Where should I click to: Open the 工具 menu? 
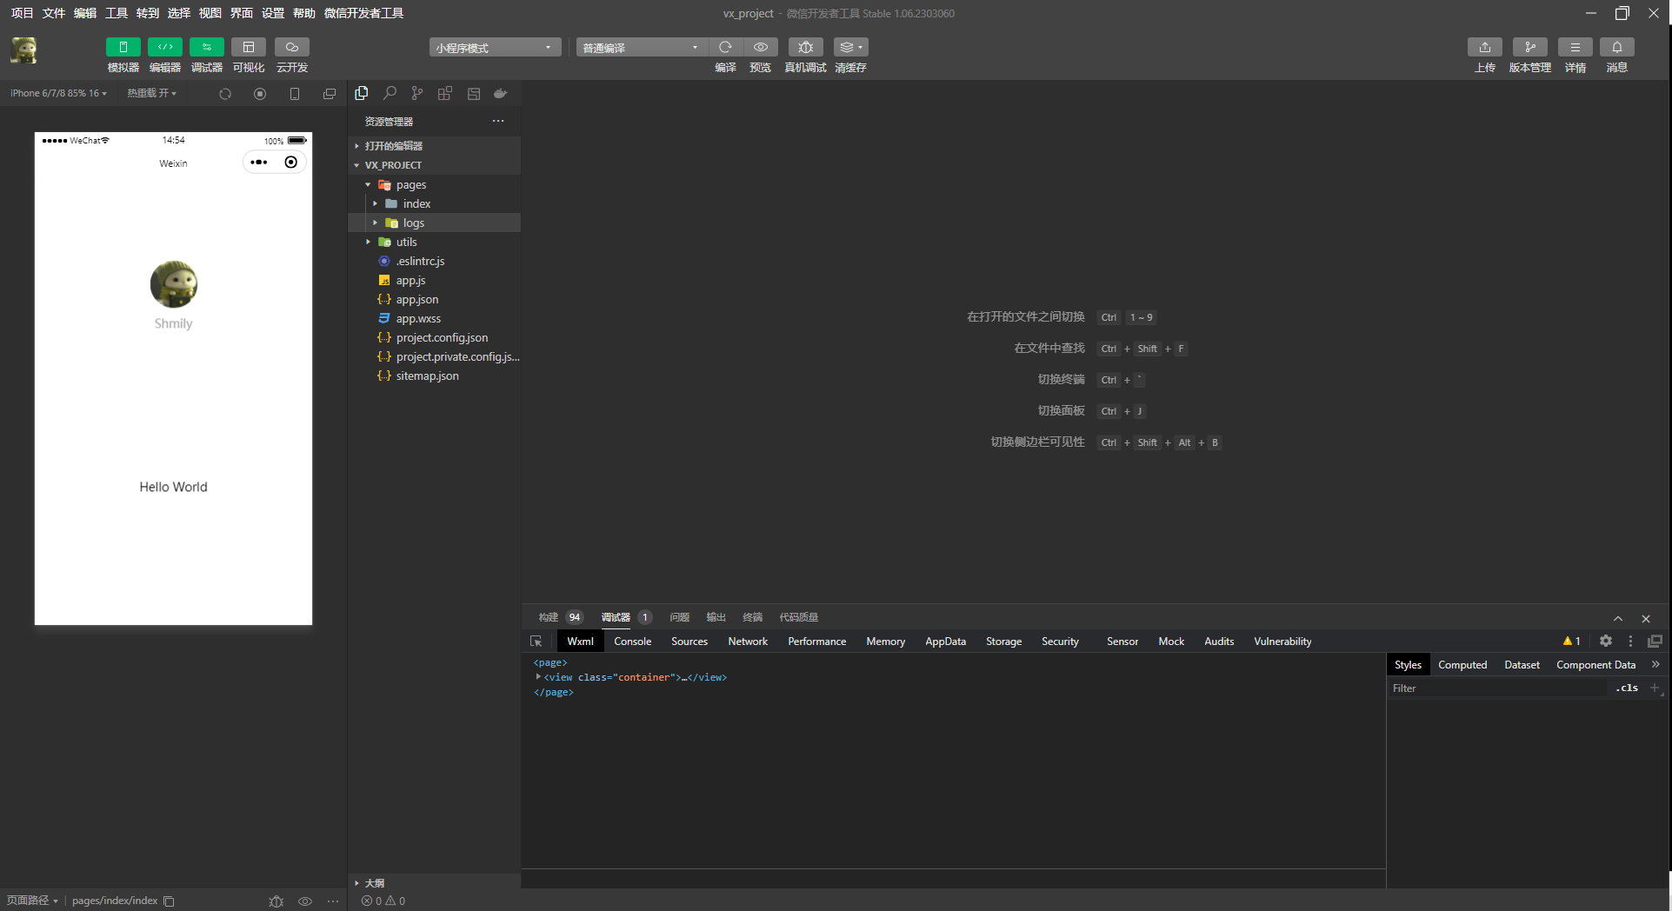pos(117,13)
